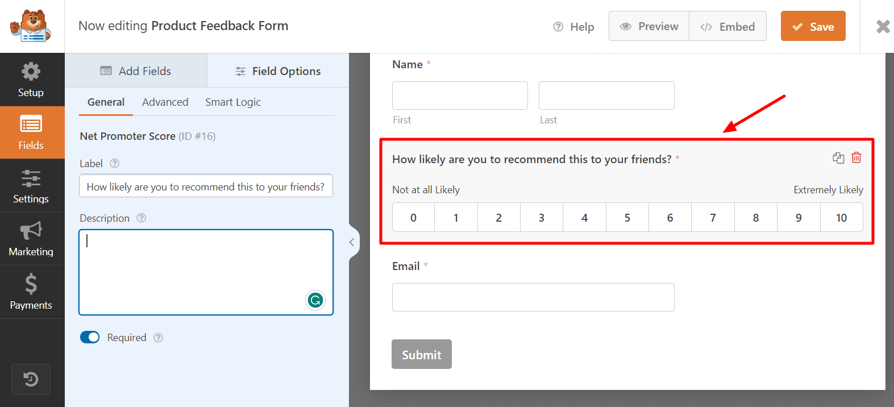
Task: Delete the Net Promoter Score field
Action: pyautogui.click(x=856, y=158)
